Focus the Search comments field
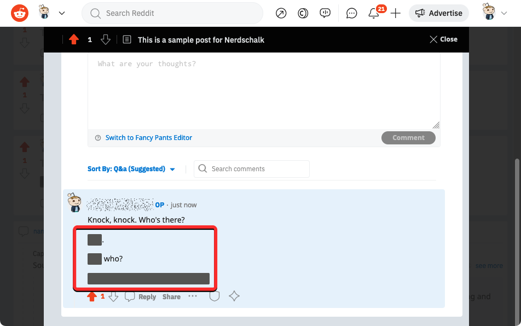 click(252, 169)
